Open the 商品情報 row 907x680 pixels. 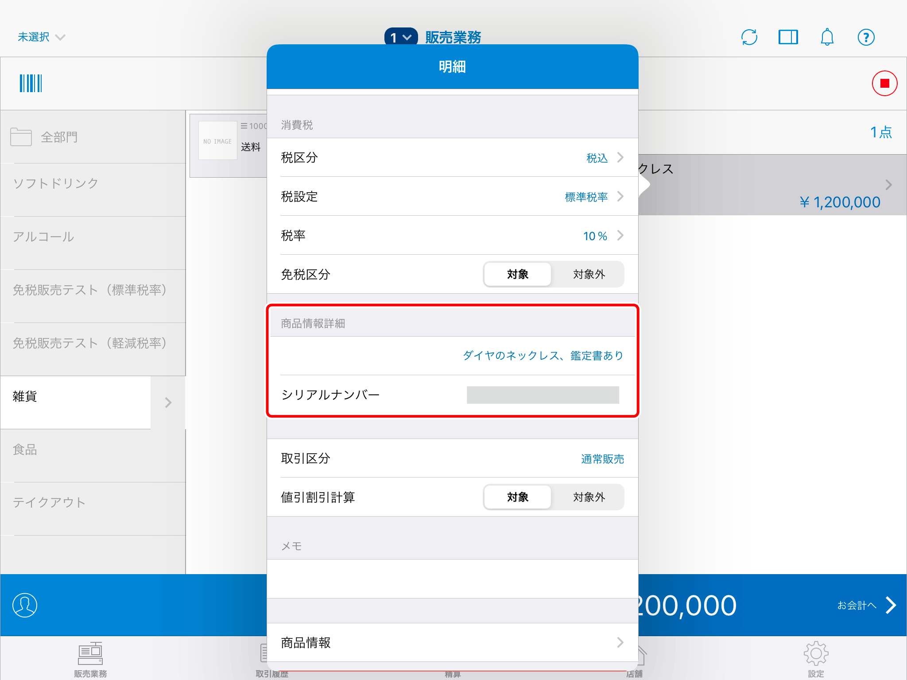pyautogui.click(x=452, y=642)
